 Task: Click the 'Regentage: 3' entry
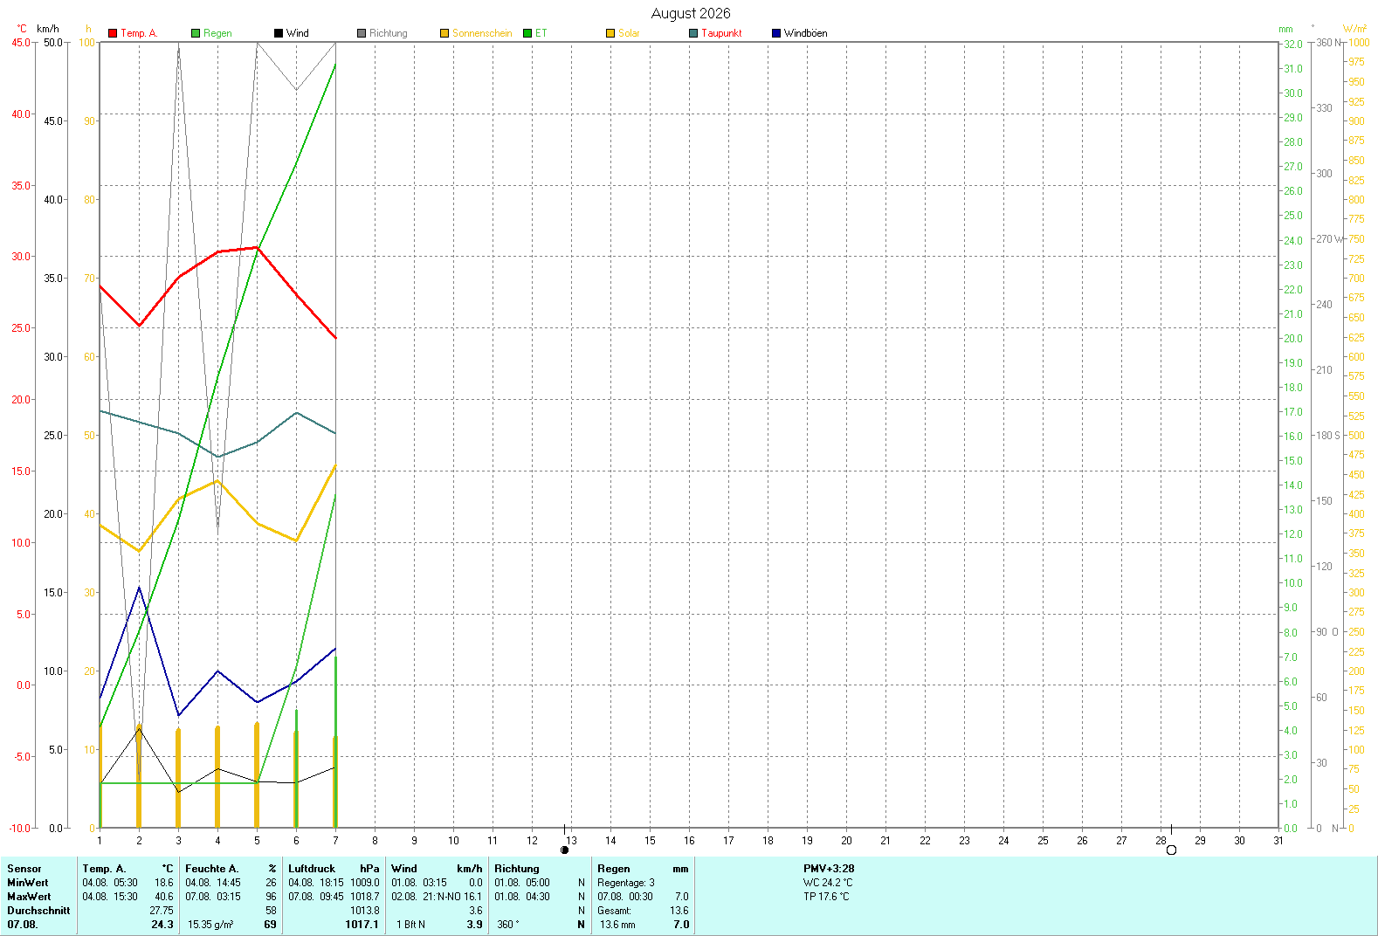[626, 883]
